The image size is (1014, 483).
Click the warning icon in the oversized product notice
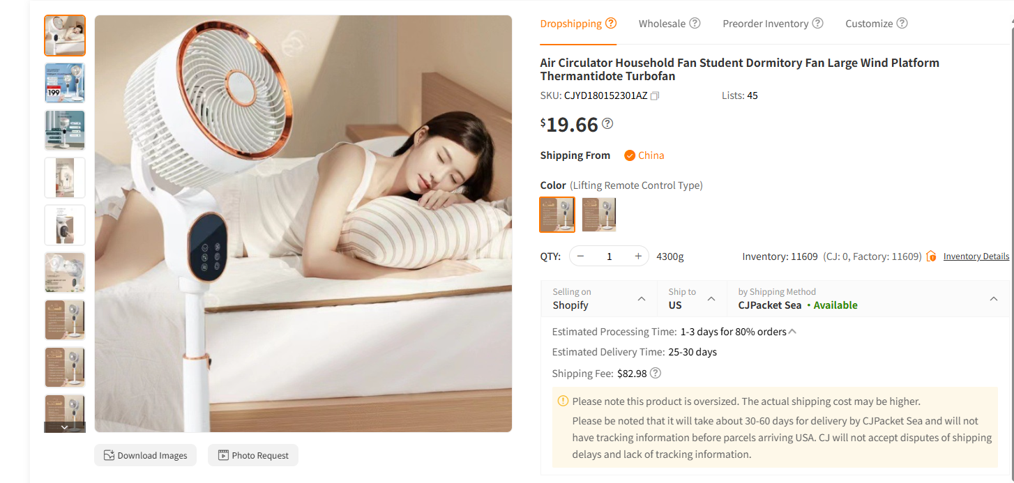(x=562, y=401)
